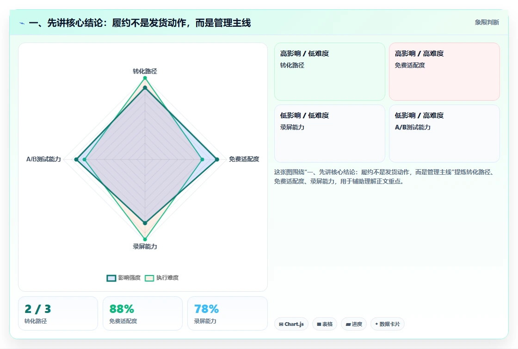Click 录屏能力 text in 低影响 / 低难度 card
Viewport: 518px width, 349px height.
coord(292,127)
